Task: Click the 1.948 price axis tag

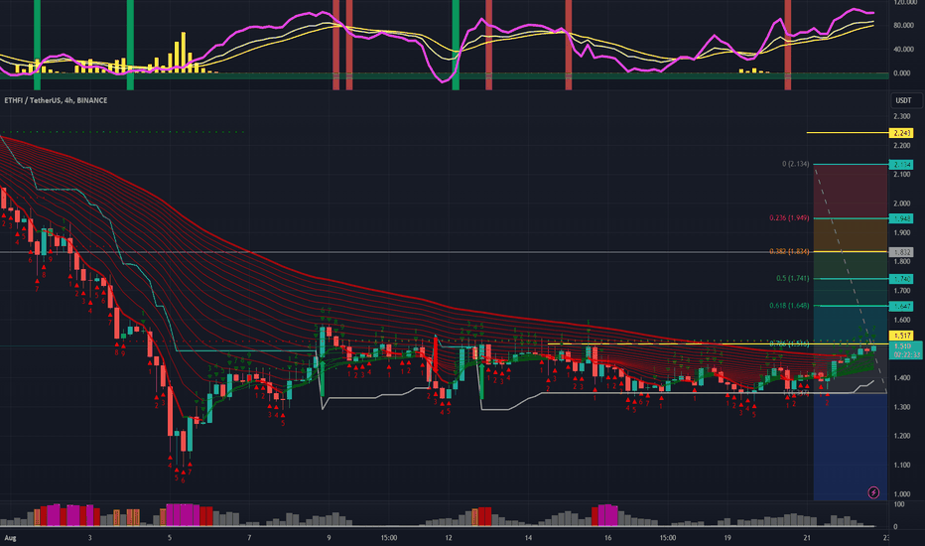Action: (901, 218)
